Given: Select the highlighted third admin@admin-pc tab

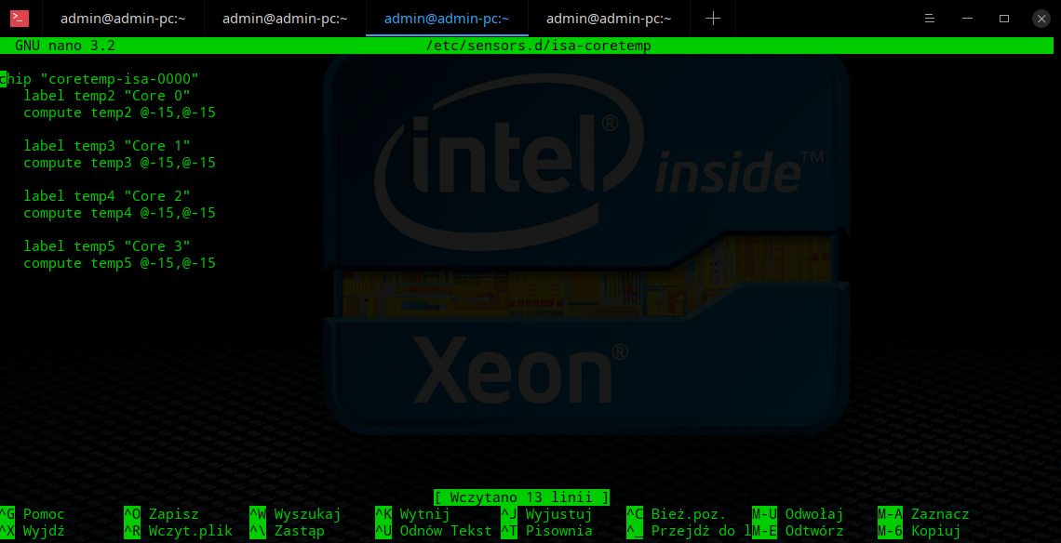Looking at the screenshot, I should click(447, 18).
